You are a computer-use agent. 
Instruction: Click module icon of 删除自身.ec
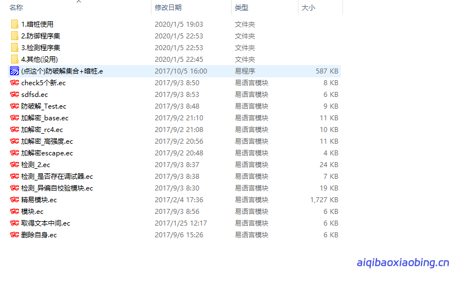pos(14,235)
